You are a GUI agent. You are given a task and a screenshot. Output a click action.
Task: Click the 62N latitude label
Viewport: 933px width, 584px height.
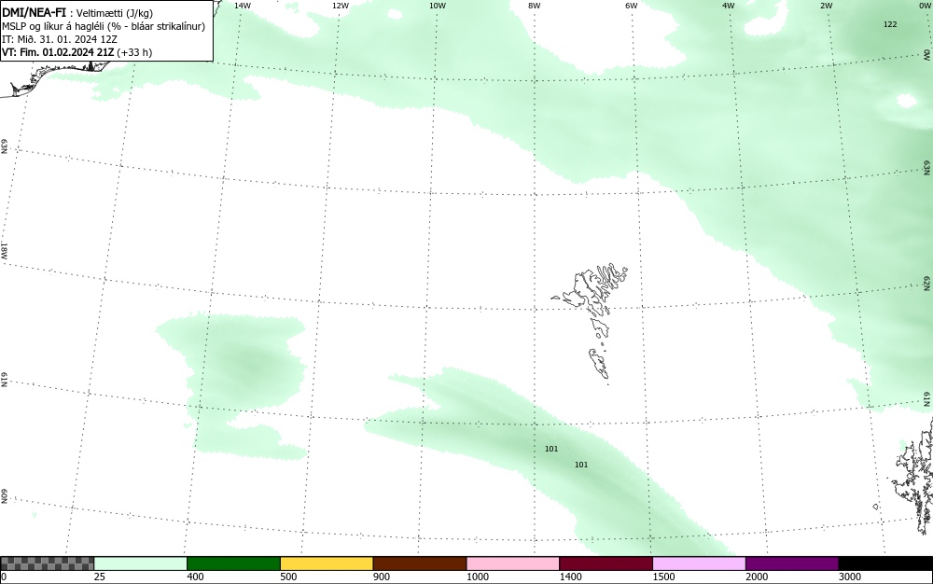(x=927, y=283)
